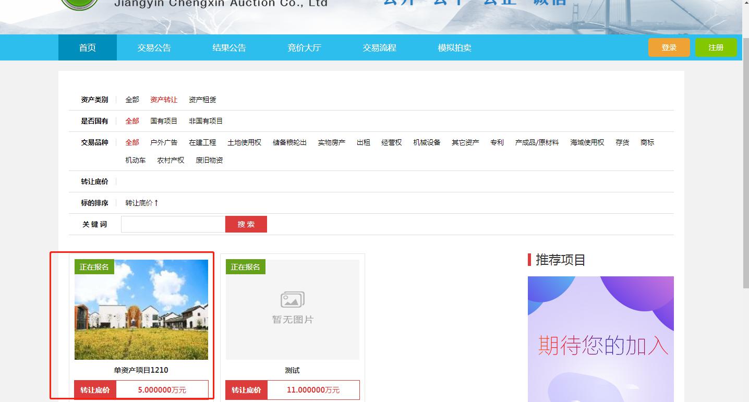Open the 单资产项目1210 building photo
This screenshot has height=402, width=749.
141,310
